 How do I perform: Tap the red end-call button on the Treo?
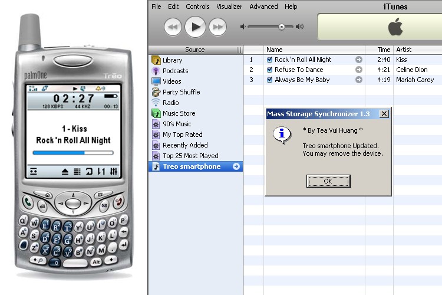coord(118,202)
